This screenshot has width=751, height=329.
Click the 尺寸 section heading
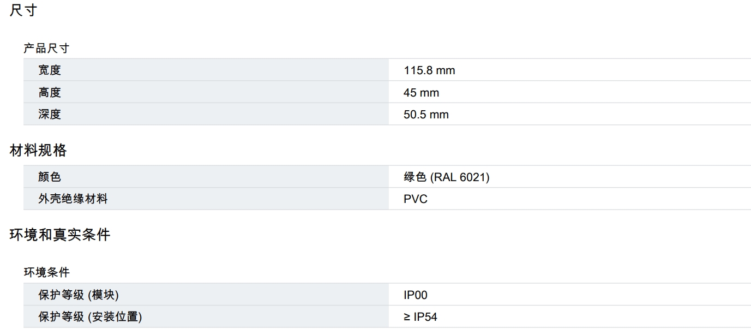23,11
